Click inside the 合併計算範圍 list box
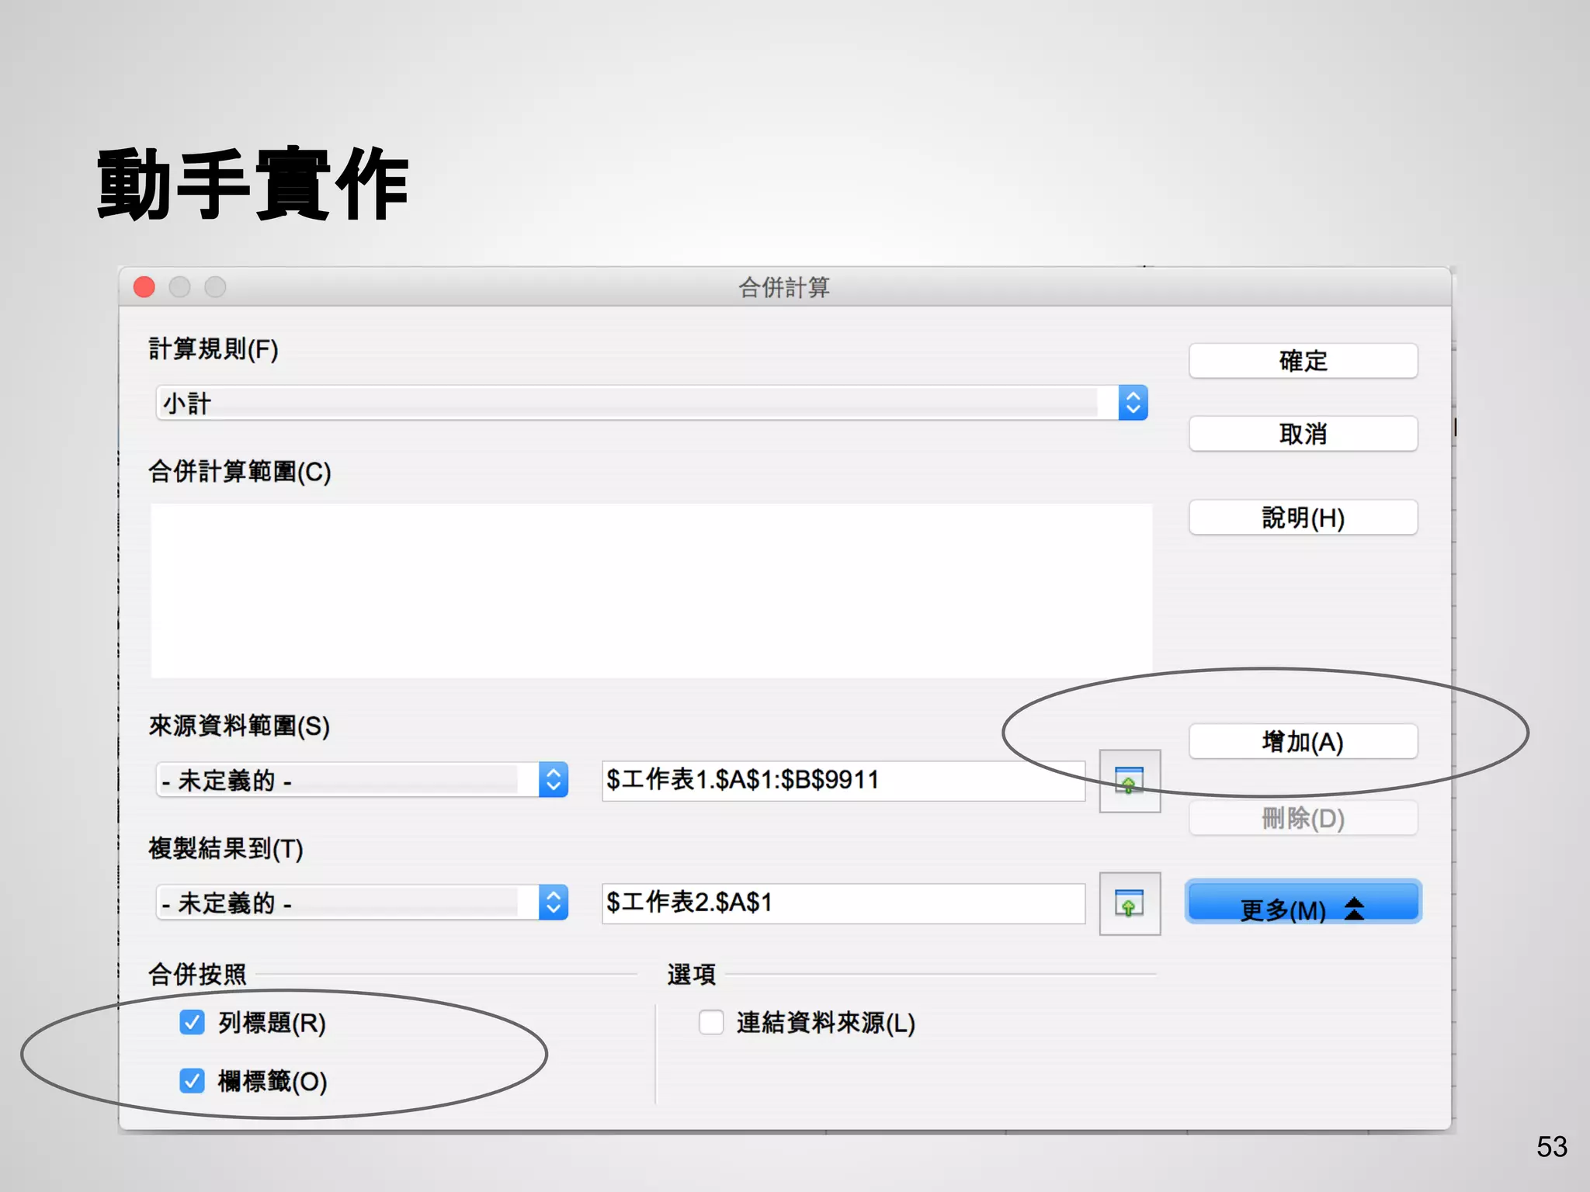This screenshot has height=1192, width=1590. [651, 590]
